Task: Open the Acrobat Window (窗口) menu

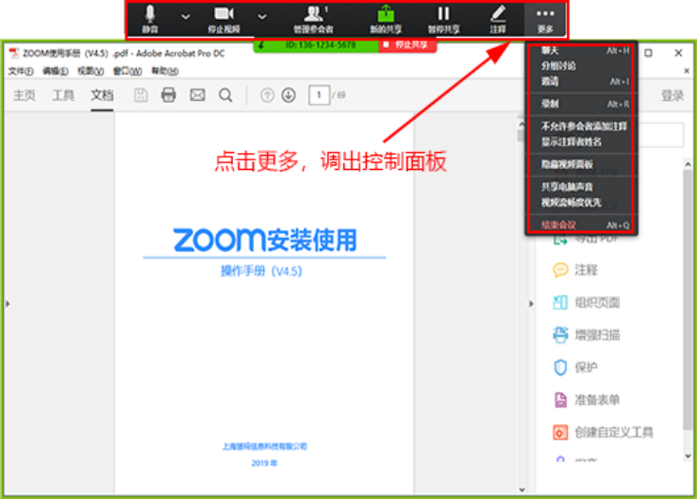Action: click(x=127, y=71)
